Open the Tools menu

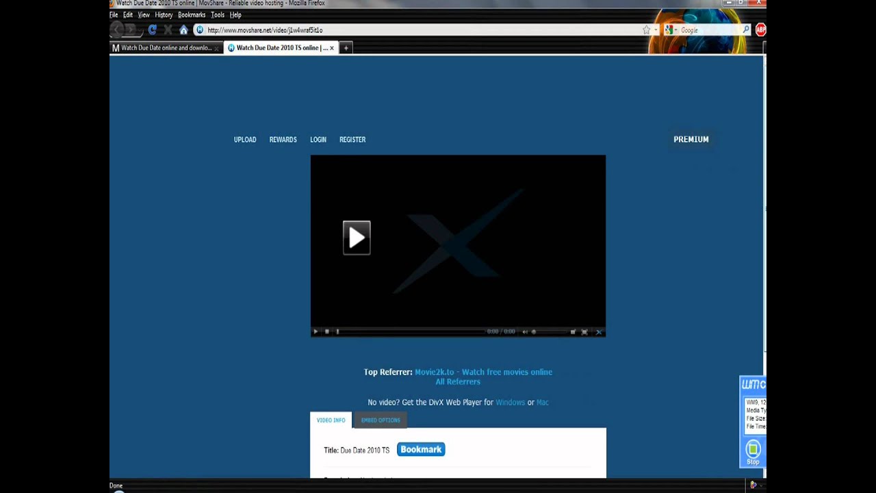click(218, 14)
